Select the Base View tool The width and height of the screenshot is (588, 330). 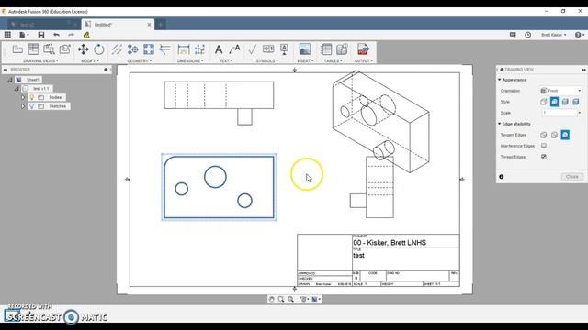[x=17, y=49]
